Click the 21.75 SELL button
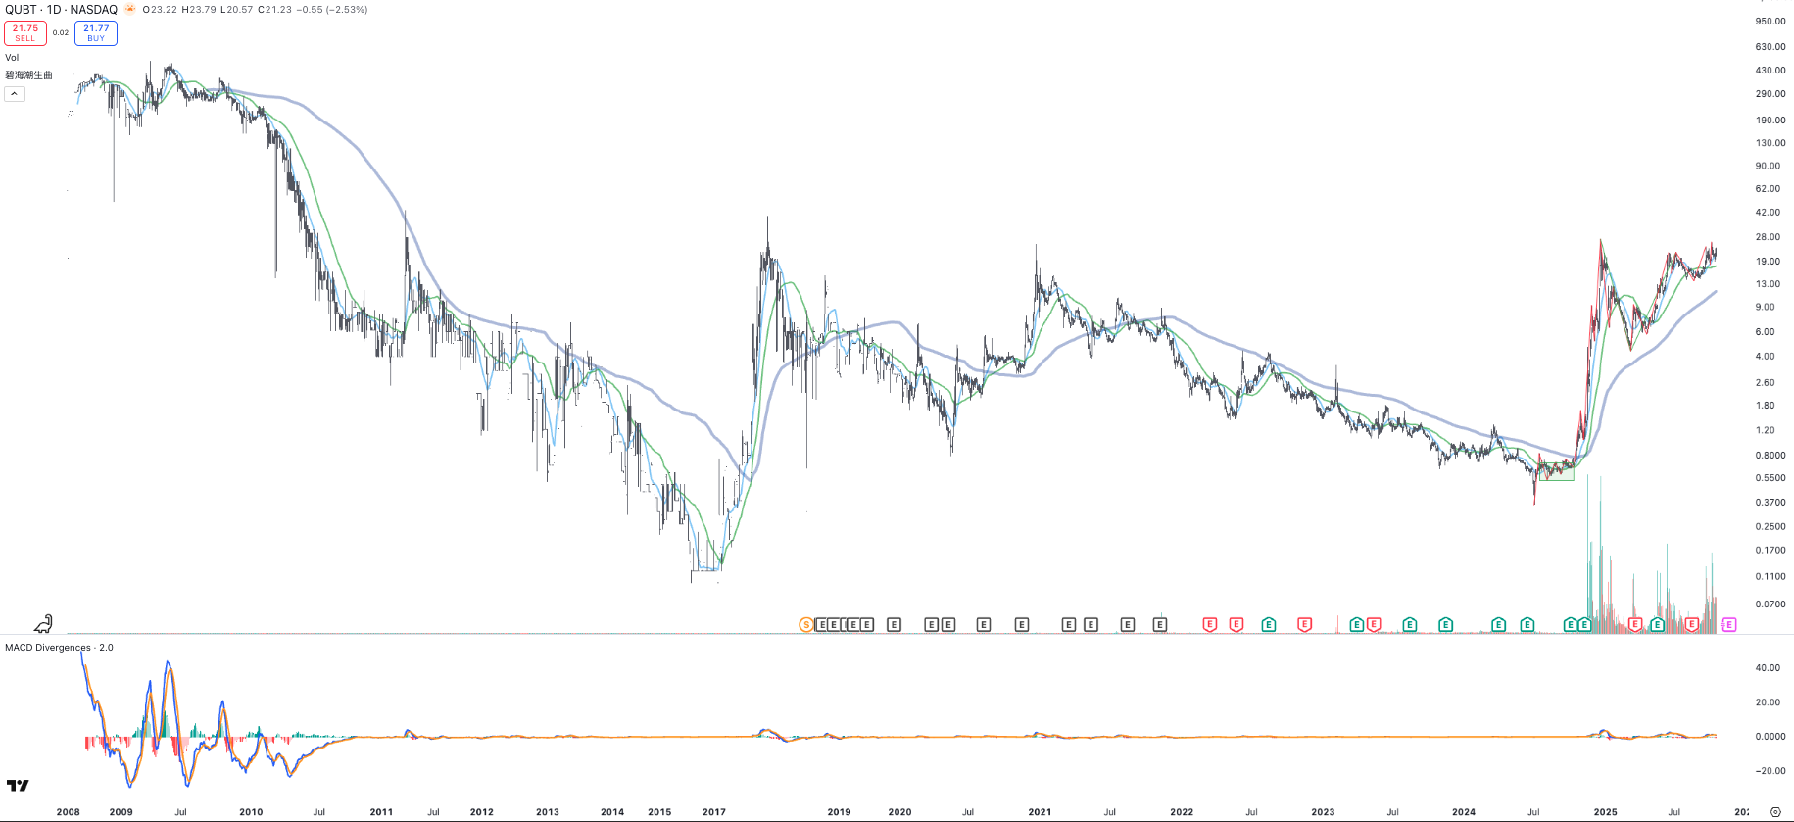This screenshot has width=1794, height=822. pyautogui.click(x=25, y=33)
